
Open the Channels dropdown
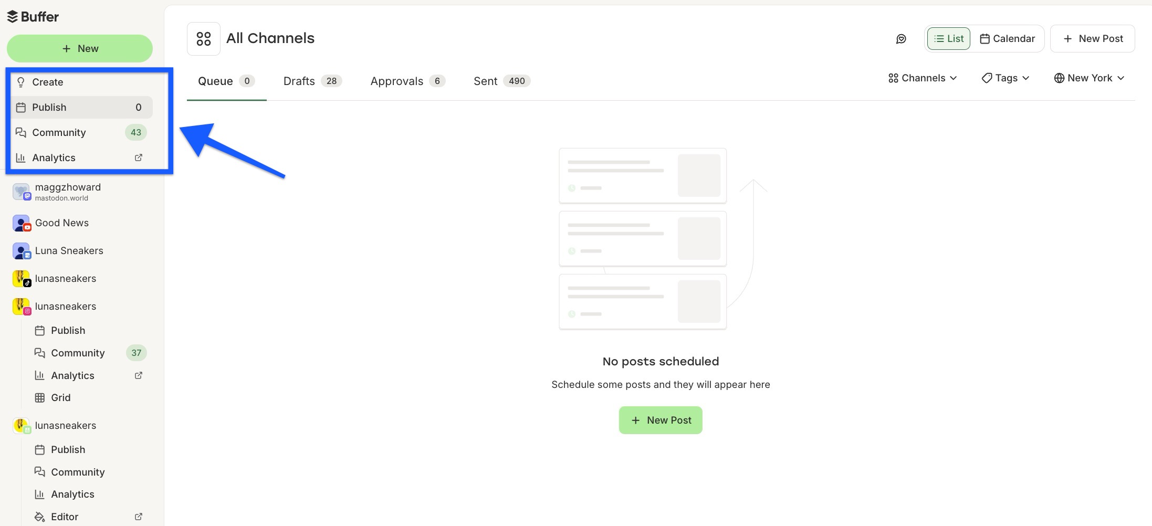pyautogui.click(x=923, y=78)
